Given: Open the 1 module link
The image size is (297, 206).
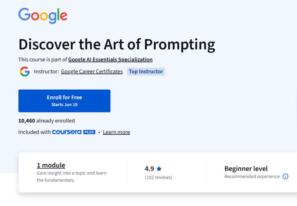Looking at the screenshot, I should pos(51,165).
